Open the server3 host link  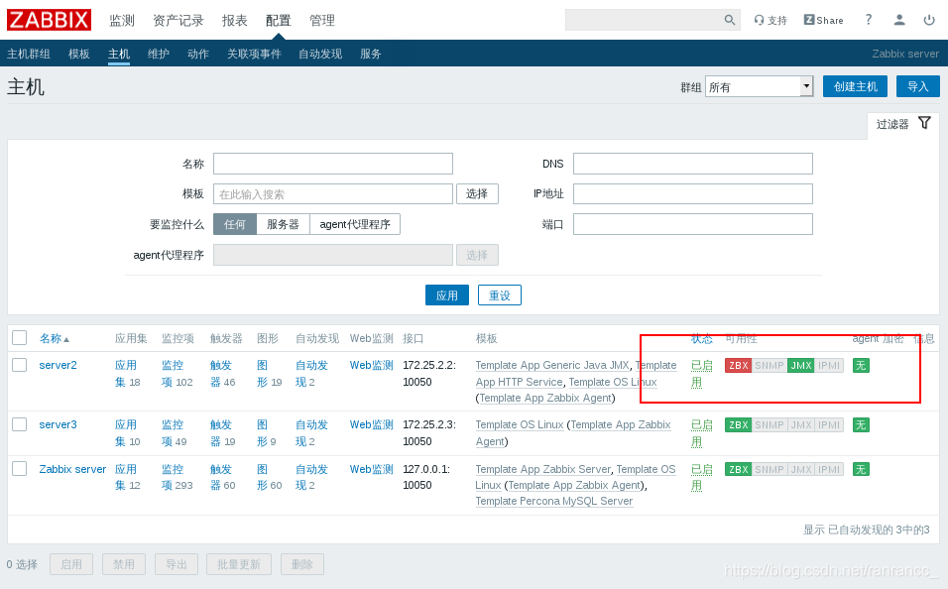(59, 424)
